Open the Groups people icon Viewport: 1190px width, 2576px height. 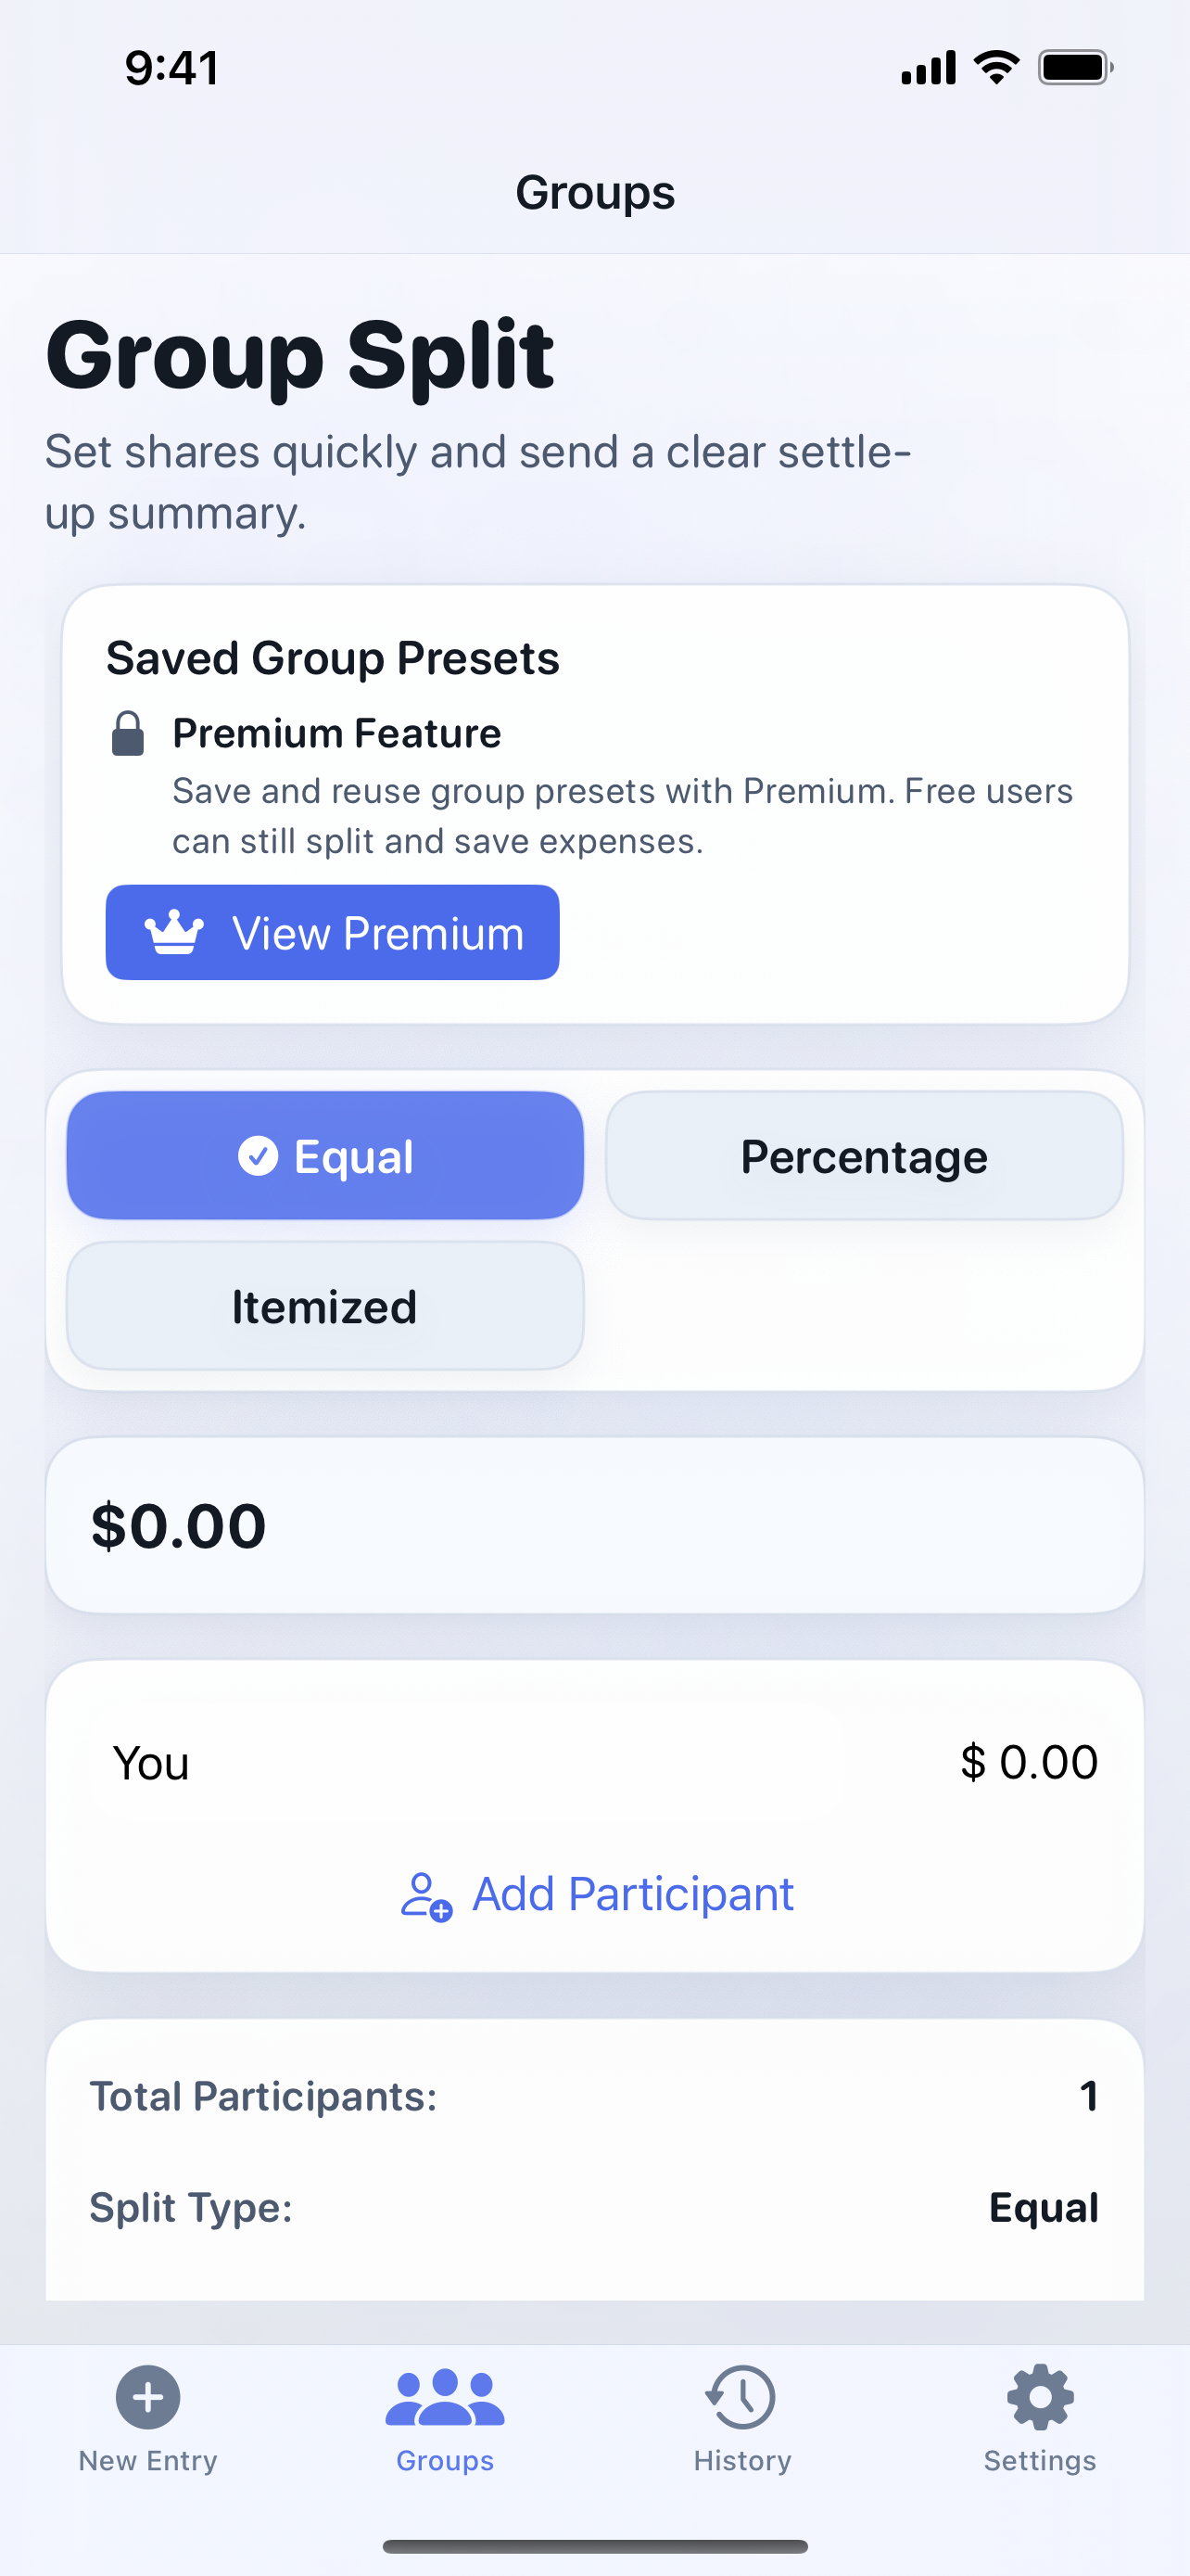[x=445, y=2398]
